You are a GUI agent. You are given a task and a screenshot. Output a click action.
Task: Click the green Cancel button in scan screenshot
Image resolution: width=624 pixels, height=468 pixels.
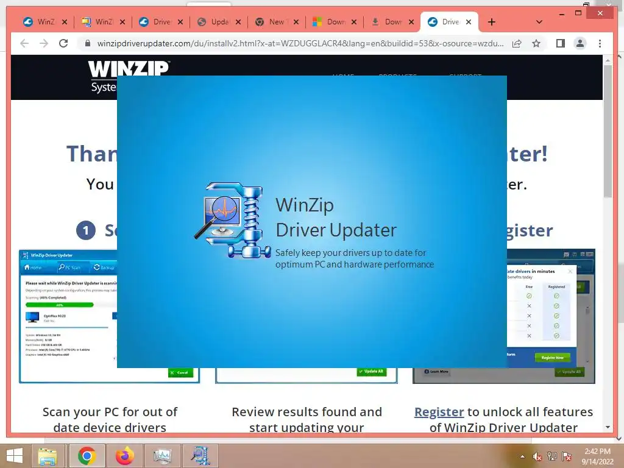(x=180, y=372)
